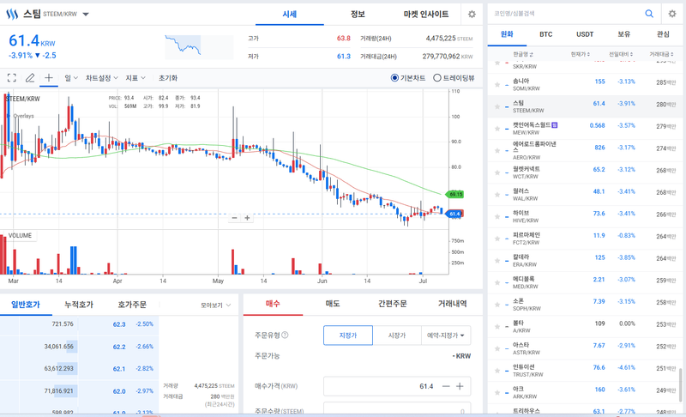686x417 pixels.
Task: Expand 차트설정 dropdown
Action: tap(102, 78)
